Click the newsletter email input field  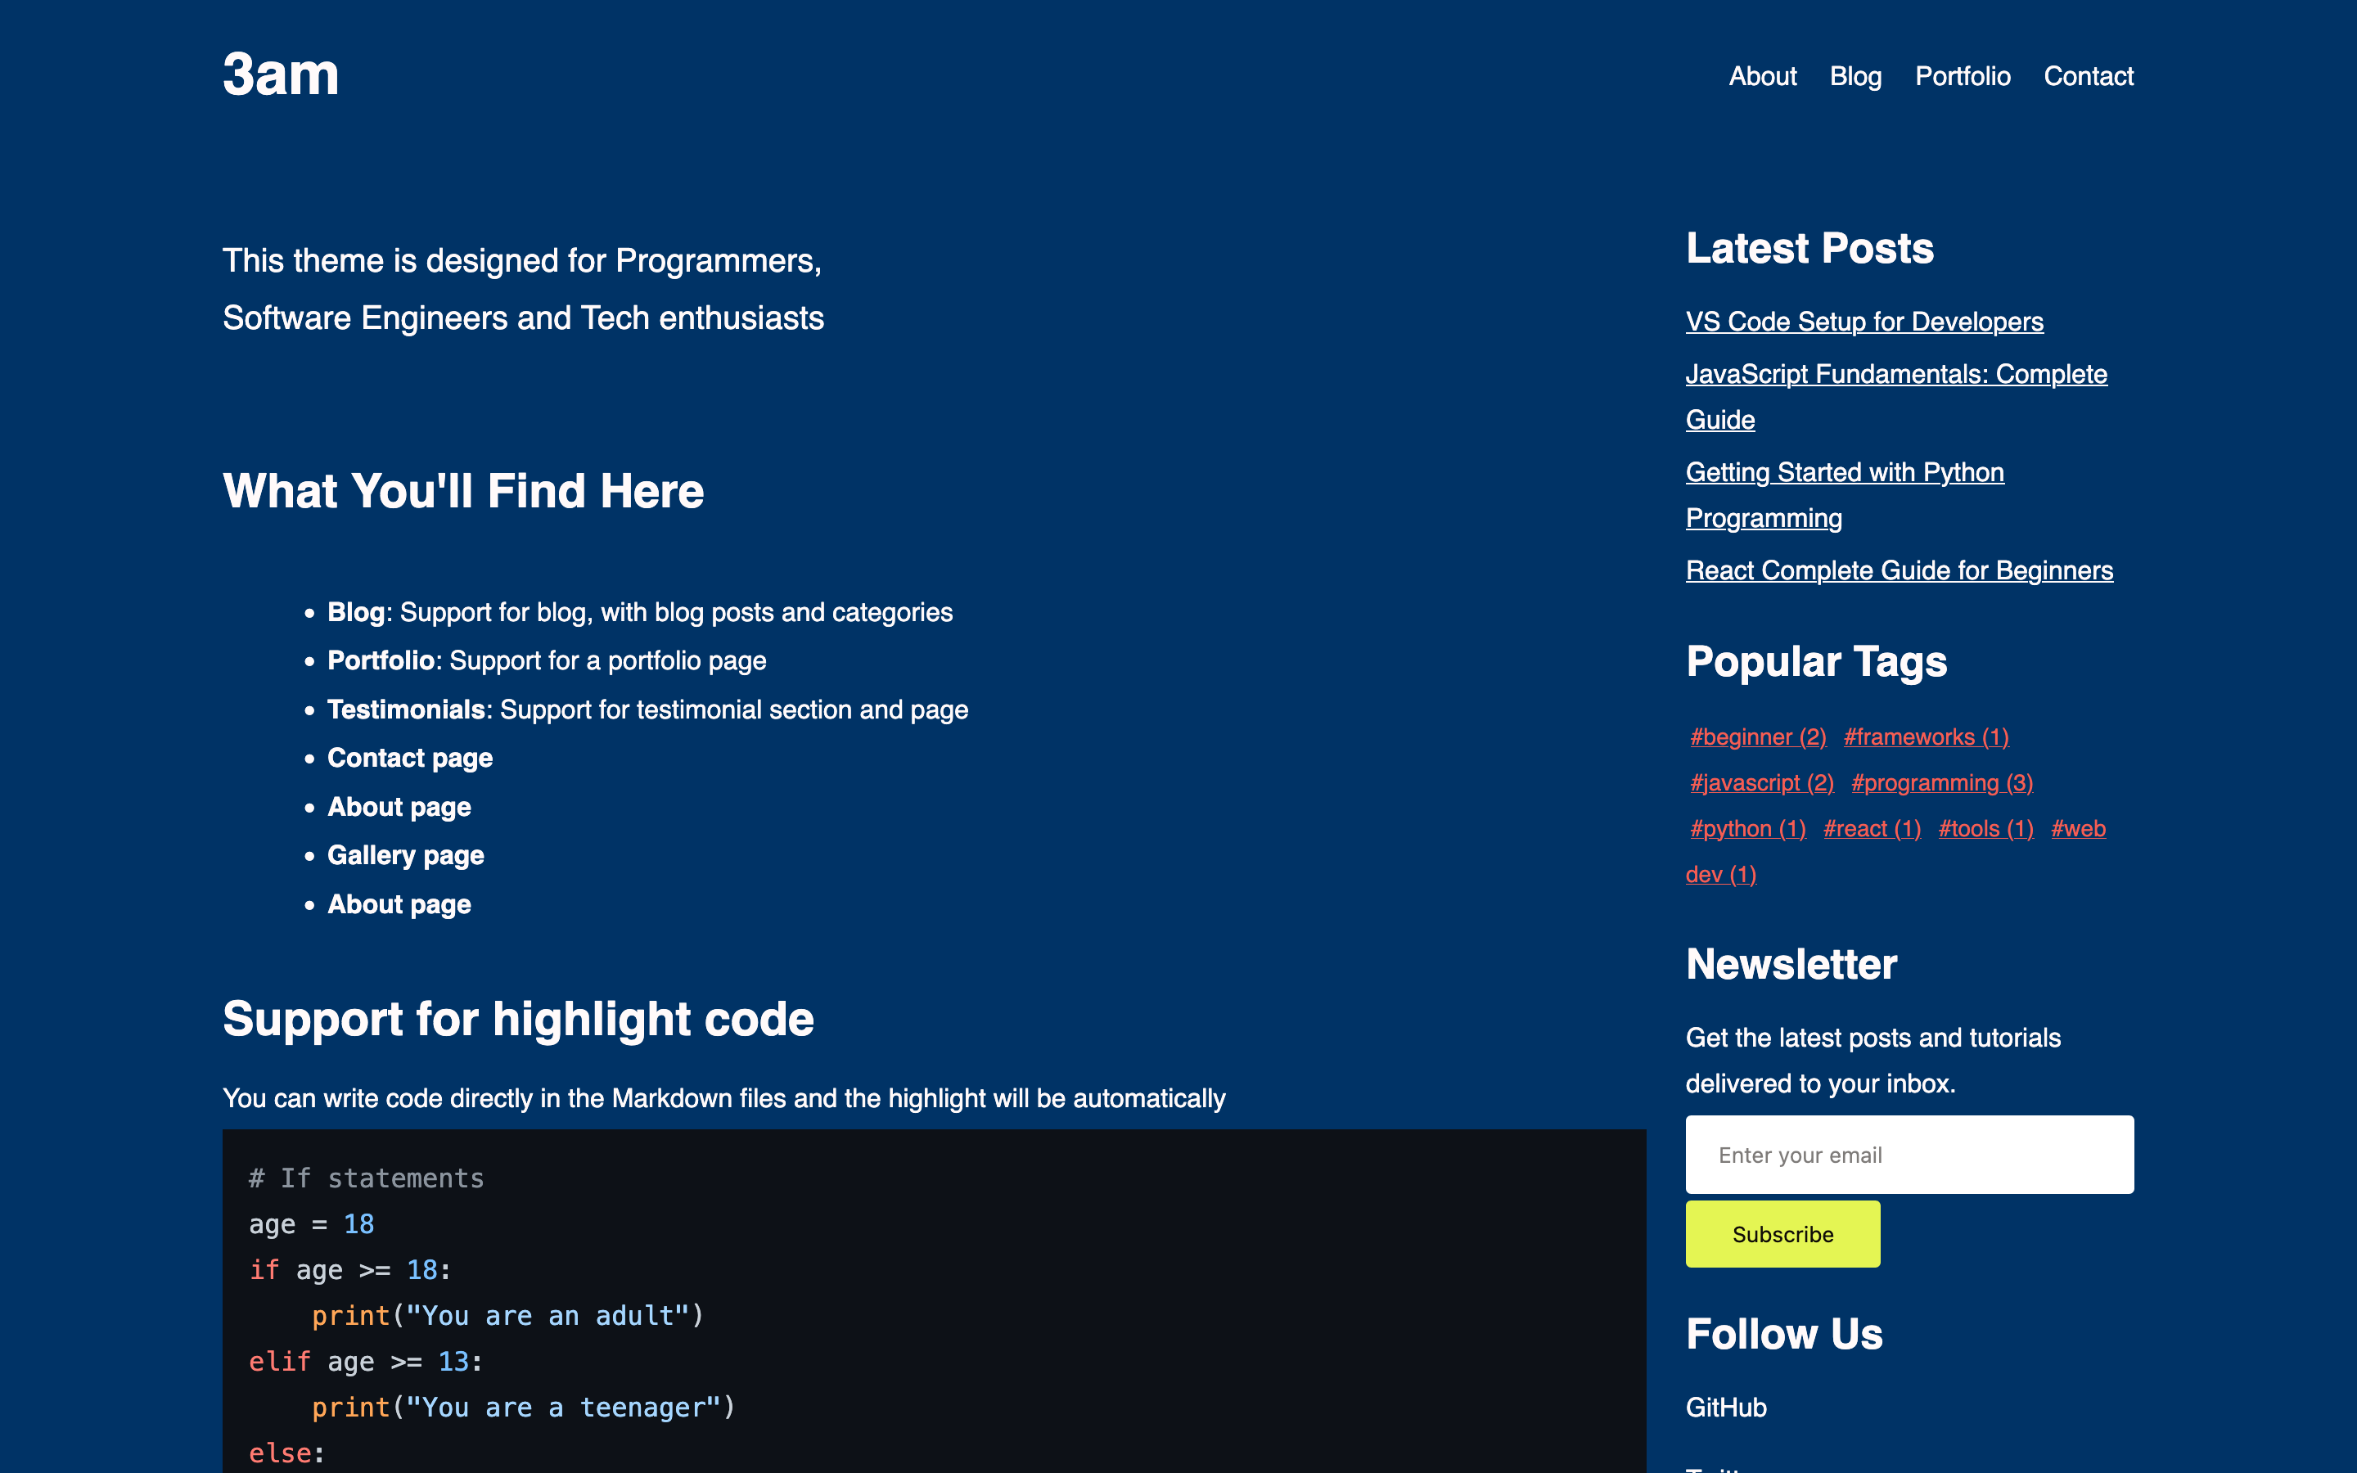[x=1909, y=1154]
